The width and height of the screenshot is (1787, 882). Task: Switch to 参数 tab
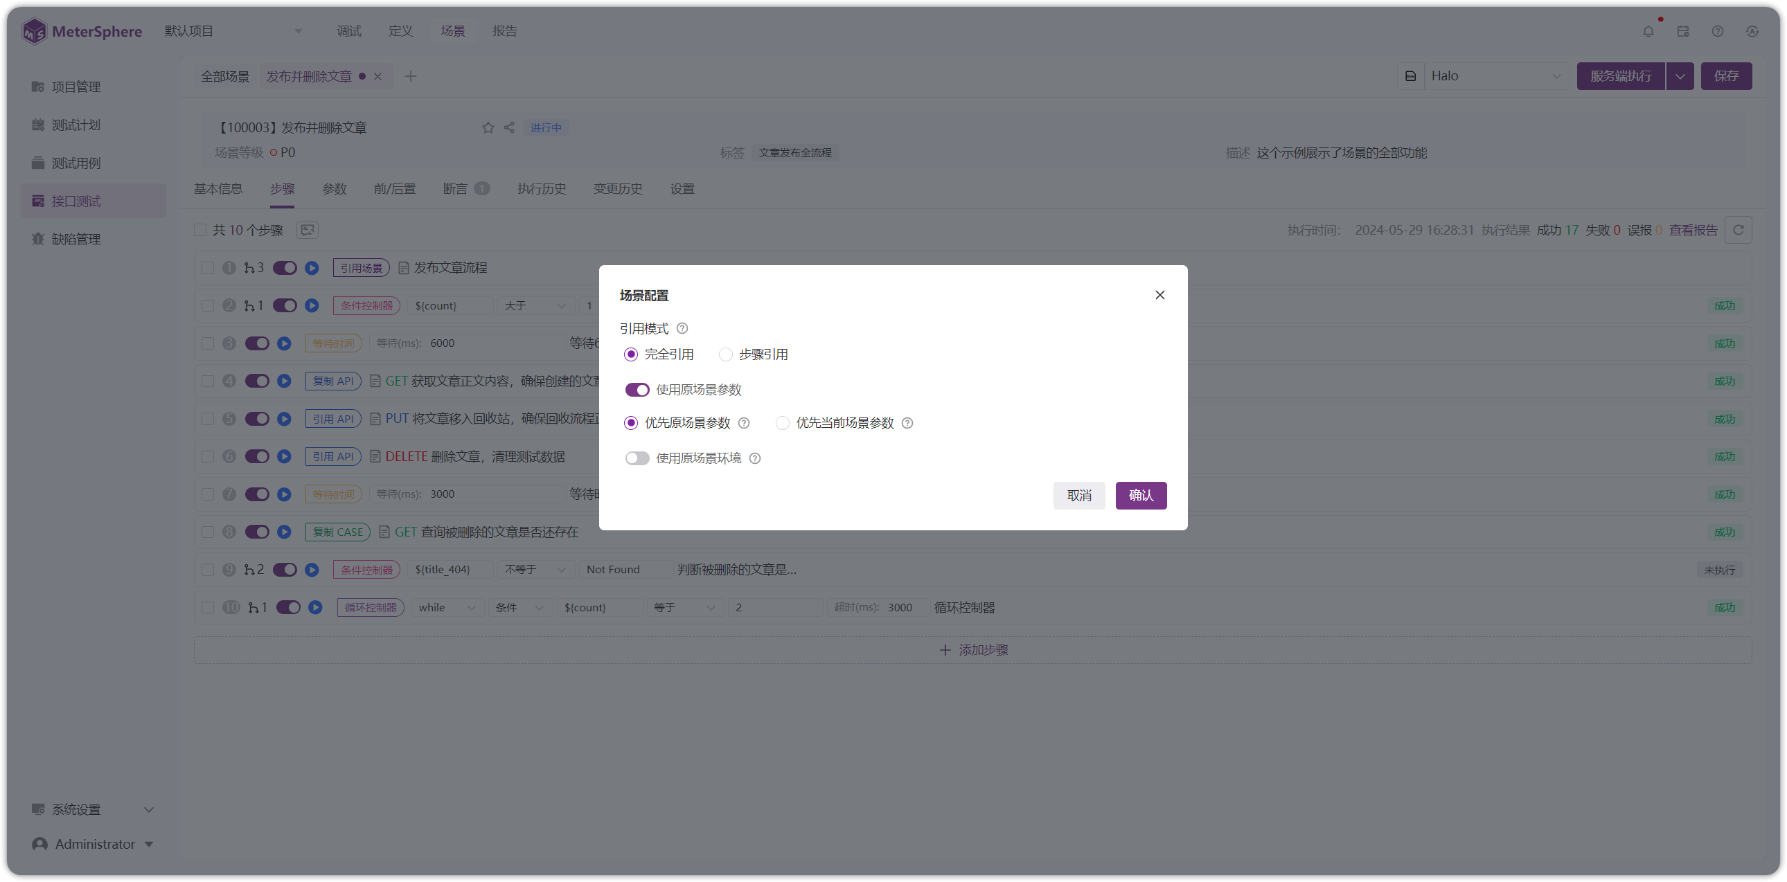coord(335,188)
